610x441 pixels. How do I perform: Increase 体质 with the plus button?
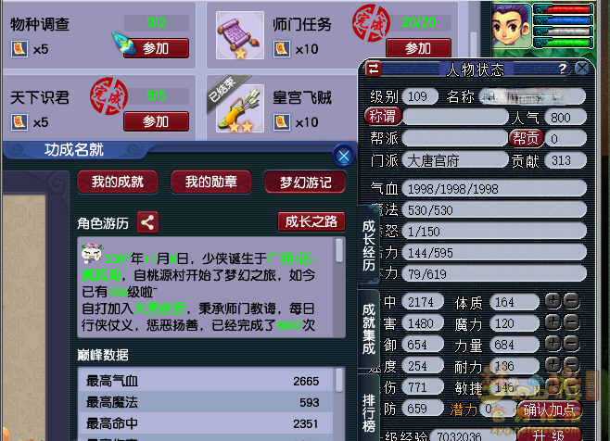click(x=553, y=301)
